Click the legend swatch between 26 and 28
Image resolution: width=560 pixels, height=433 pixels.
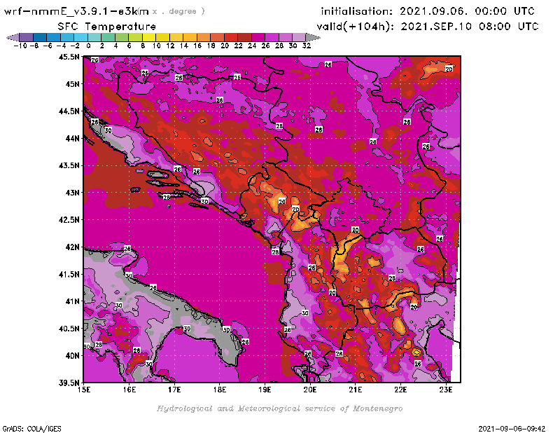point(272,37)
